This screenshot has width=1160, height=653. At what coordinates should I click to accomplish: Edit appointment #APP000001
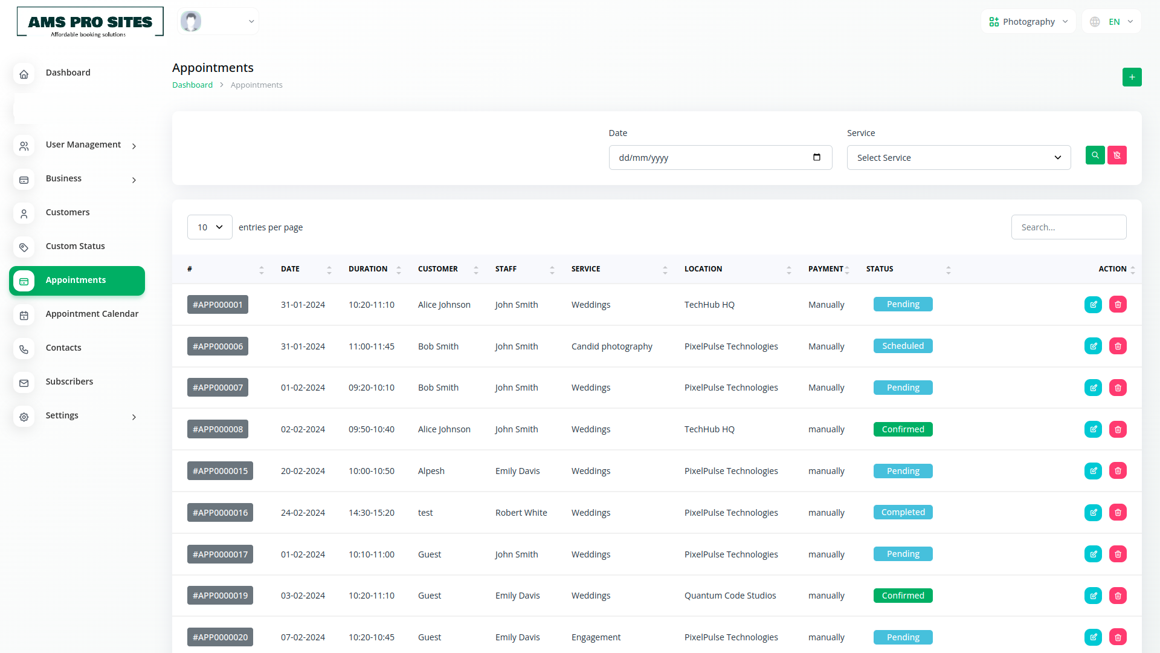click(1093, 305)
